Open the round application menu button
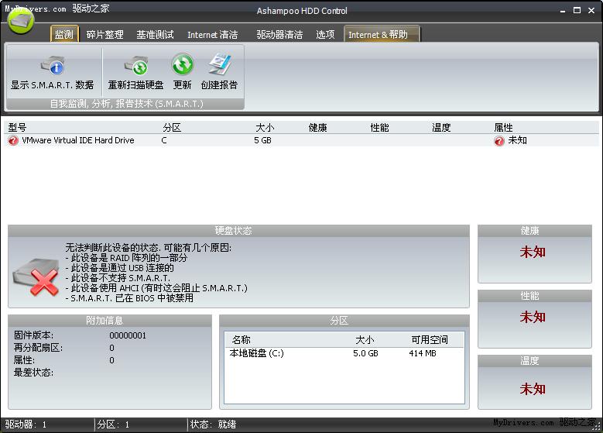This screenshot has height=433, width=603. [21, 19]
